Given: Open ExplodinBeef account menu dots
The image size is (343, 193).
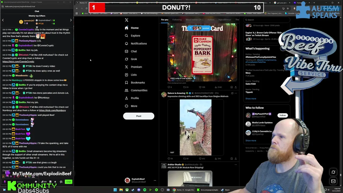Looking at the screenshot, I should (155, 180).
